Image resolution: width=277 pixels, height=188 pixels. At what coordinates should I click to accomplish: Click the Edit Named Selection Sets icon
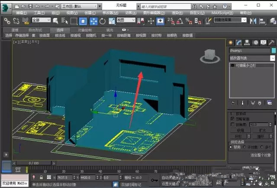(208, 21)
